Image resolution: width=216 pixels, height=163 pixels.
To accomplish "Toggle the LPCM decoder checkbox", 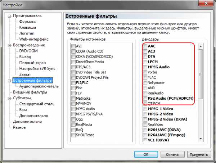I will (x=145, y=62).
